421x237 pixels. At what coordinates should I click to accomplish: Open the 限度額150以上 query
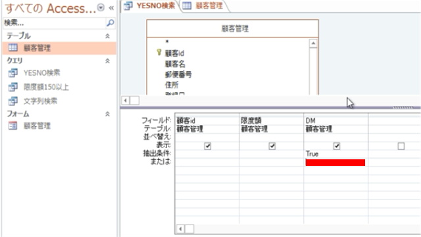[46, 87]
